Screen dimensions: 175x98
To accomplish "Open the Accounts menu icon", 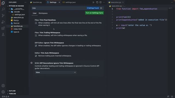I will click(x=3, y=86).
